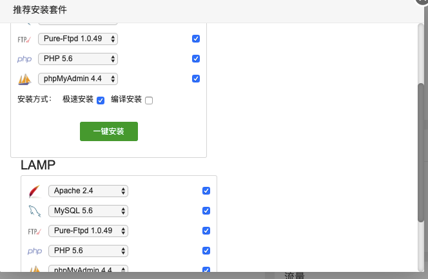Uncheck phpMyAdmin 4.4 above 安装方式
428x279 pixels.
coord(196,79)
